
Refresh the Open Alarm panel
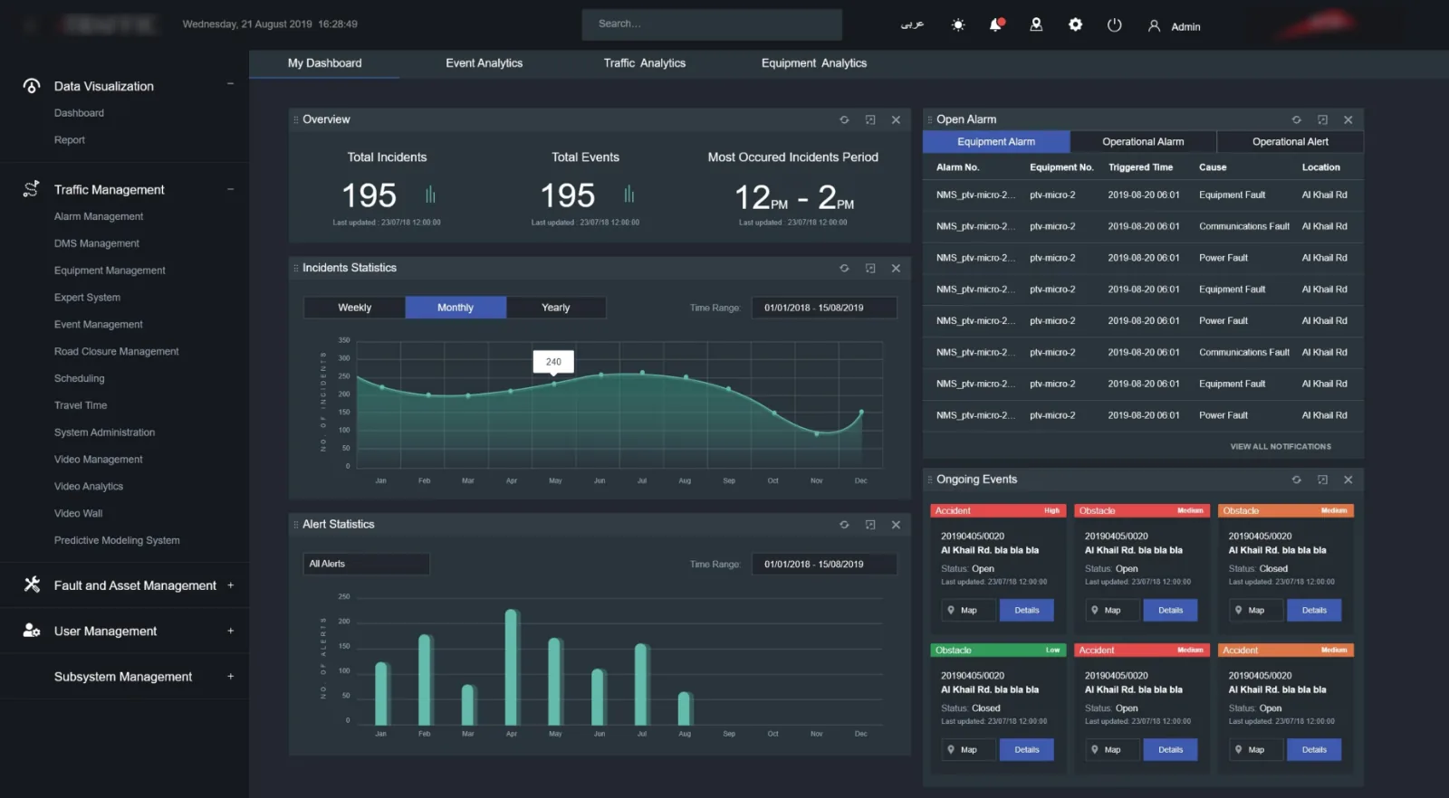[x=1296, y=119]
